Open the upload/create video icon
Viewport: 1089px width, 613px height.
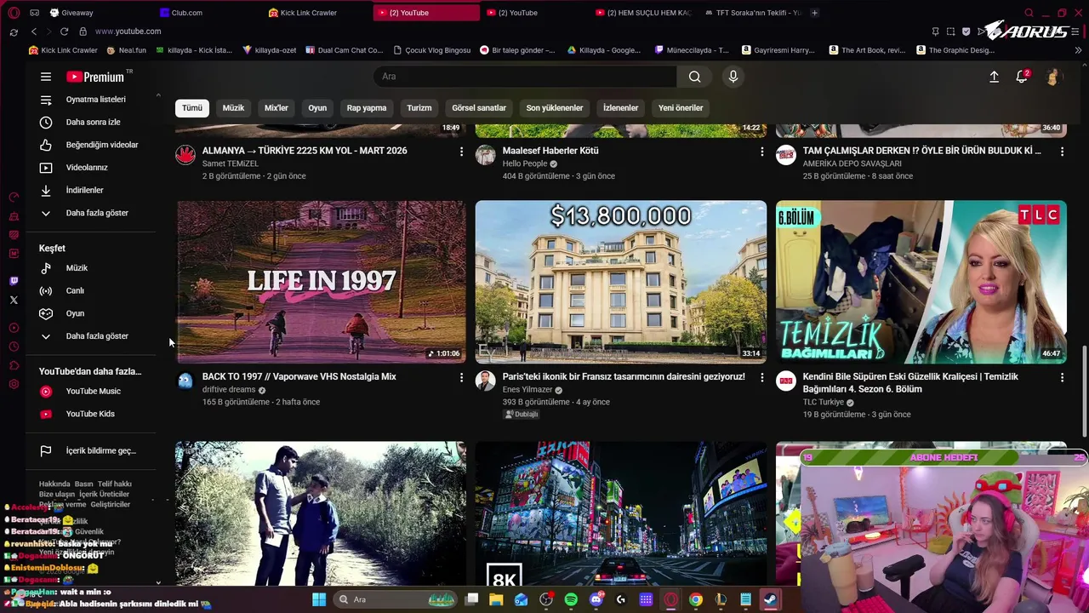click(x=994, y=77)
